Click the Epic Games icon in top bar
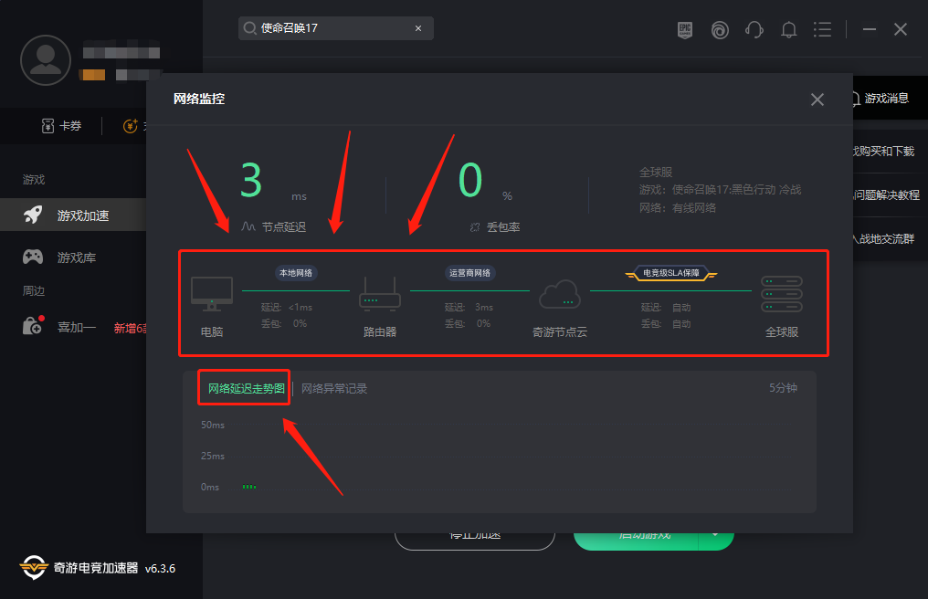 click(x=685, y=29)
